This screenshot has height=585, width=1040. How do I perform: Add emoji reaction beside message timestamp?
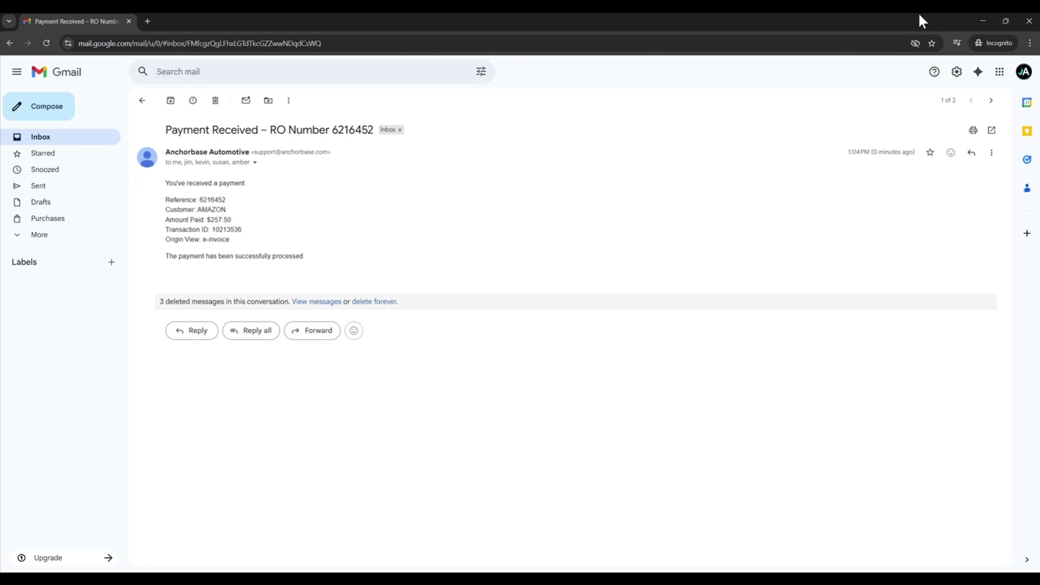[x=951, y=152]
